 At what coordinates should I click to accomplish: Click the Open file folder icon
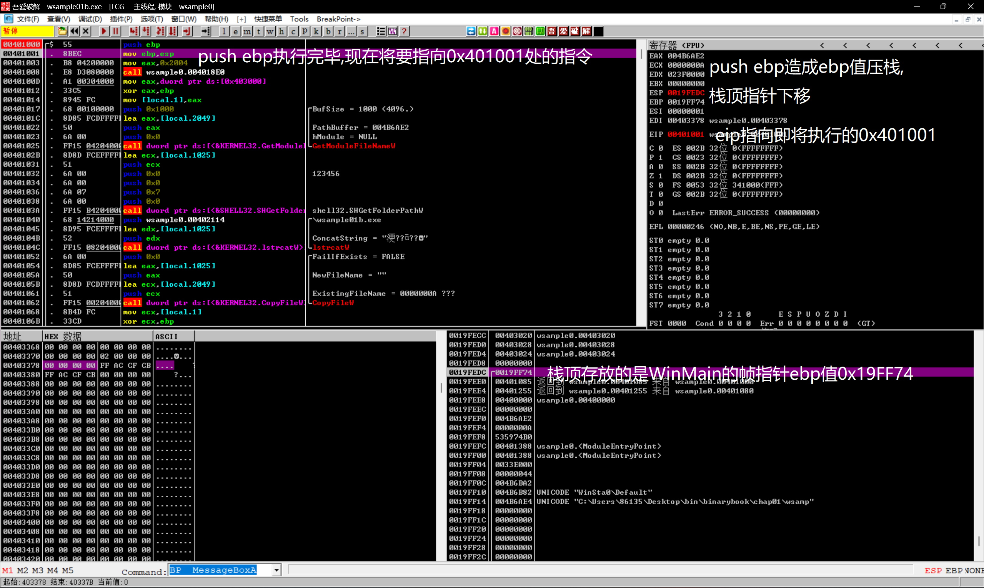click(x=62, y=31)
